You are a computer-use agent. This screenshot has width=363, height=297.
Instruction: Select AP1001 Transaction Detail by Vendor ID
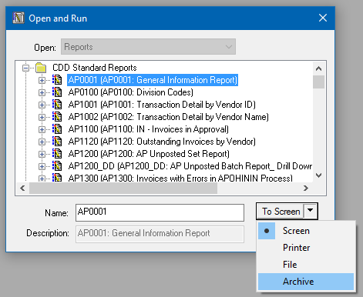point(162,105)
